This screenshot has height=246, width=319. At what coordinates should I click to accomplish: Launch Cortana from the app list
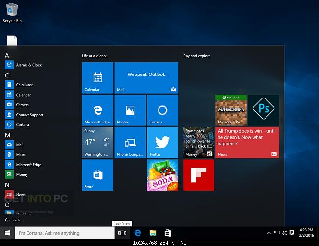pos(17,125)
